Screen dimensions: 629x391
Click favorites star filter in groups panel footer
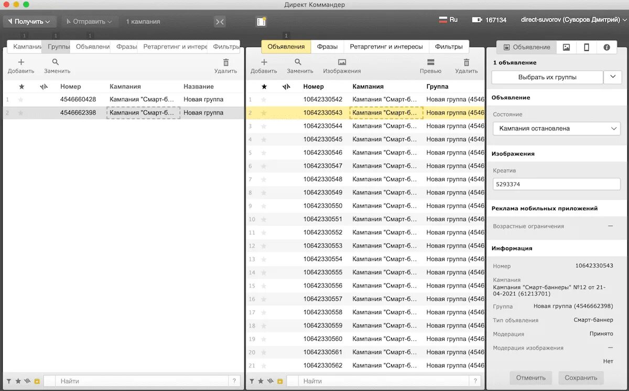pos(18,382)
